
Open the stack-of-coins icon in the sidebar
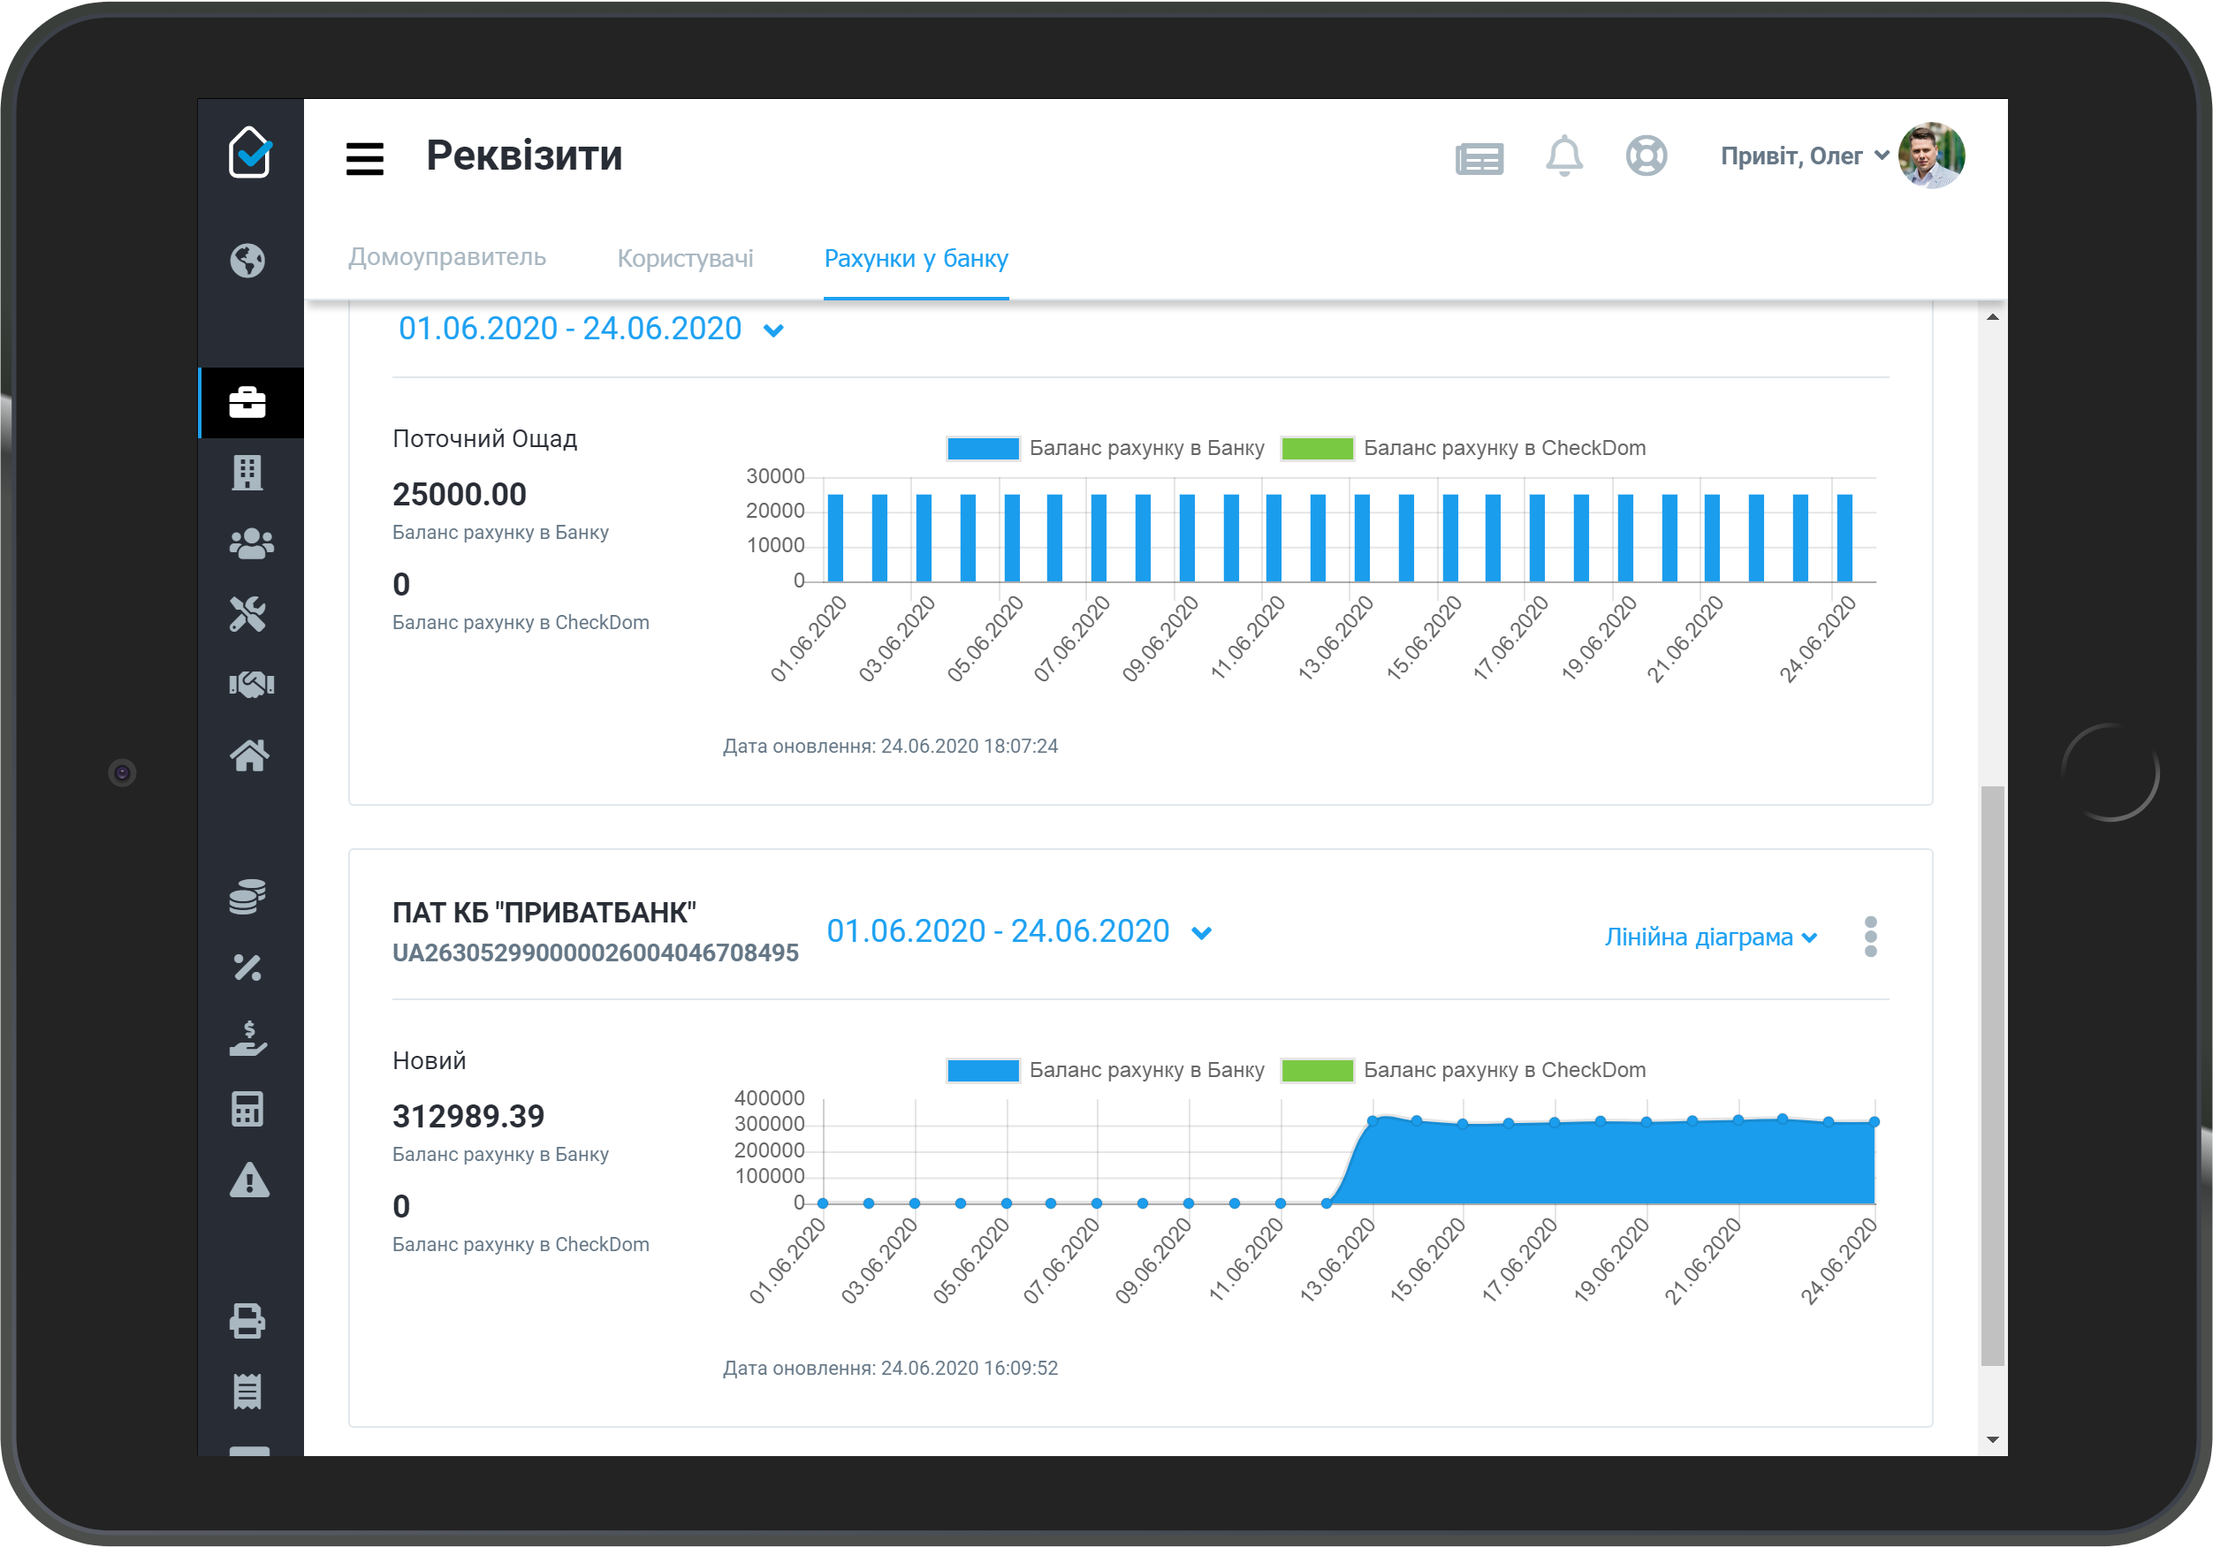[x=247, y=897]
